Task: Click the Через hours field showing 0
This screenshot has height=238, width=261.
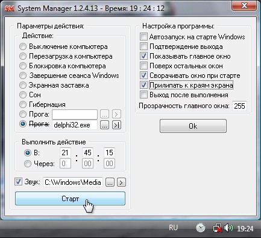Action: click(x=65, y=163)
